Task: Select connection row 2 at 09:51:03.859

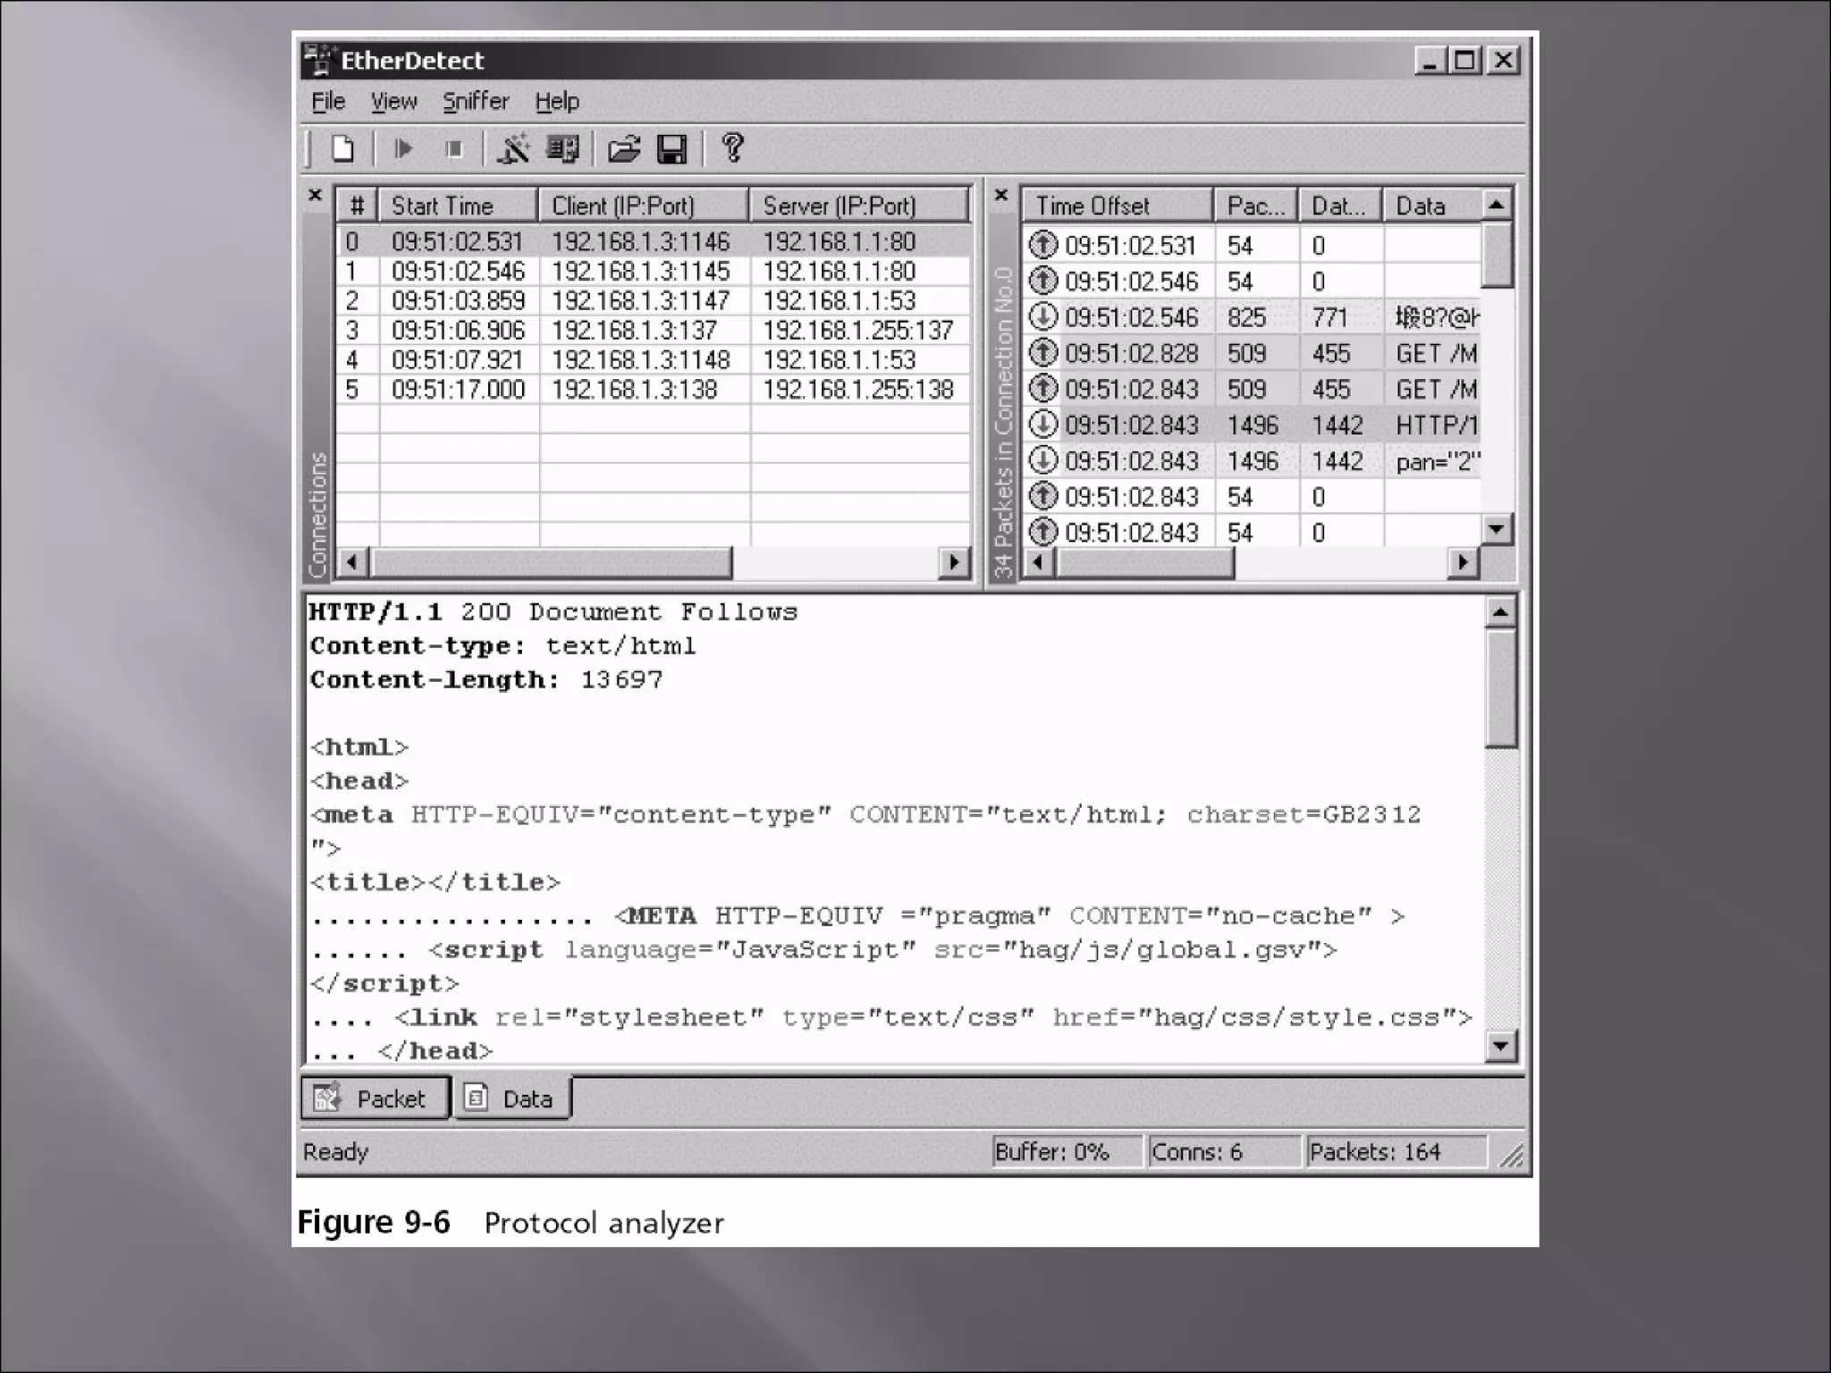Action: tap(653, 301)
